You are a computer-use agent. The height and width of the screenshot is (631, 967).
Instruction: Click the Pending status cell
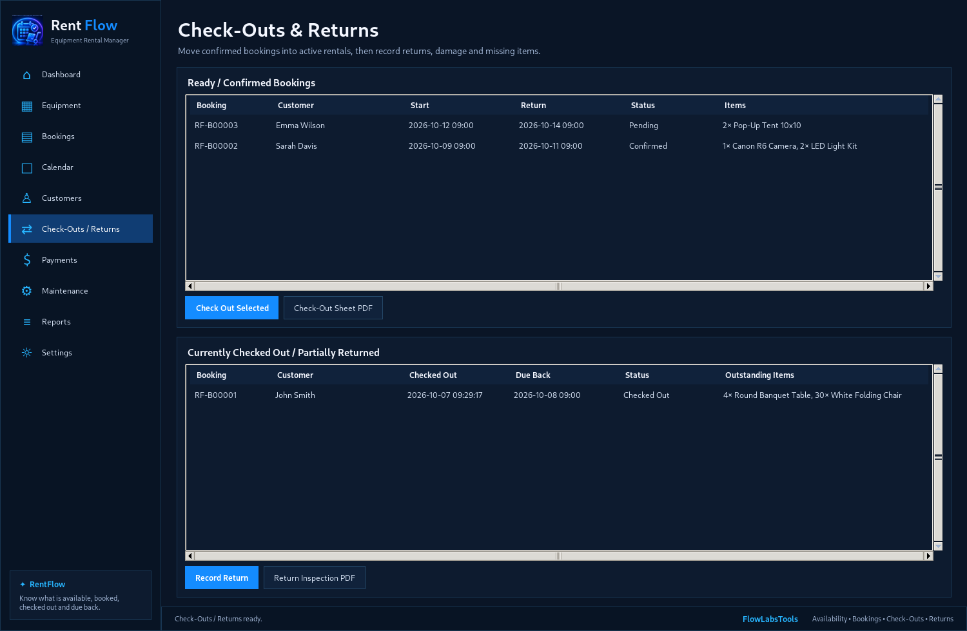pos(643,126)
